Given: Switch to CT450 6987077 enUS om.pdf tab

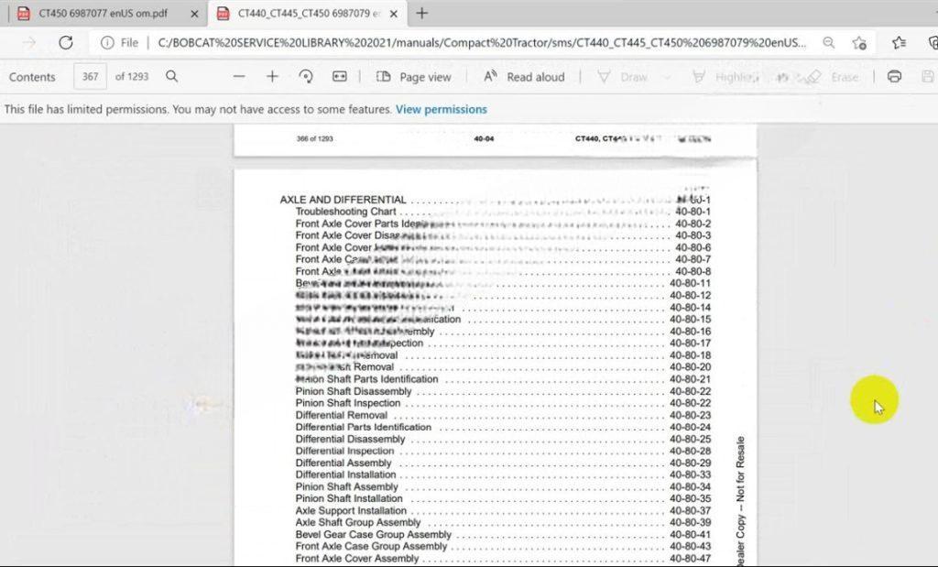Looking at the screenshot, I should tap(101, 14).
